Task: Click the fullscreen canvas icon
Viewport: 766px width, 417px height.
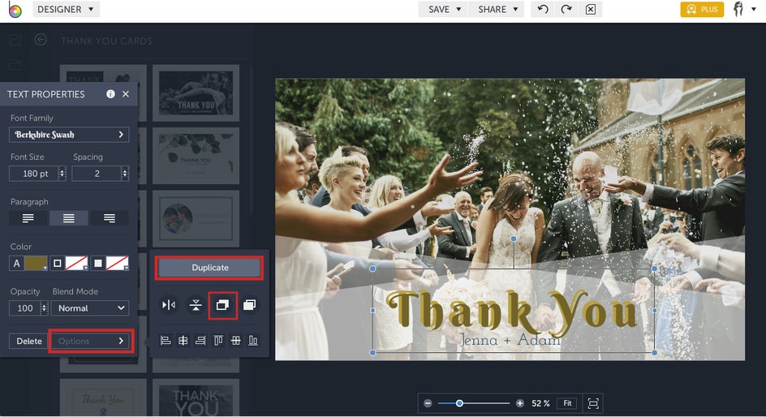Action: click(593, 403)
